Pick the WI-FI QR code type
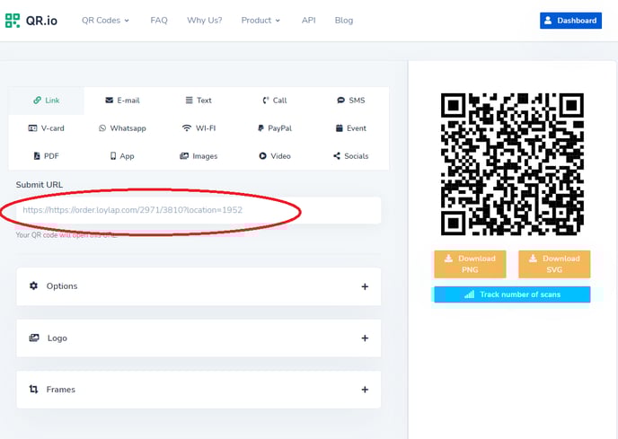The width and height of the screenshot is (618, 439). [x=199, y=128]
